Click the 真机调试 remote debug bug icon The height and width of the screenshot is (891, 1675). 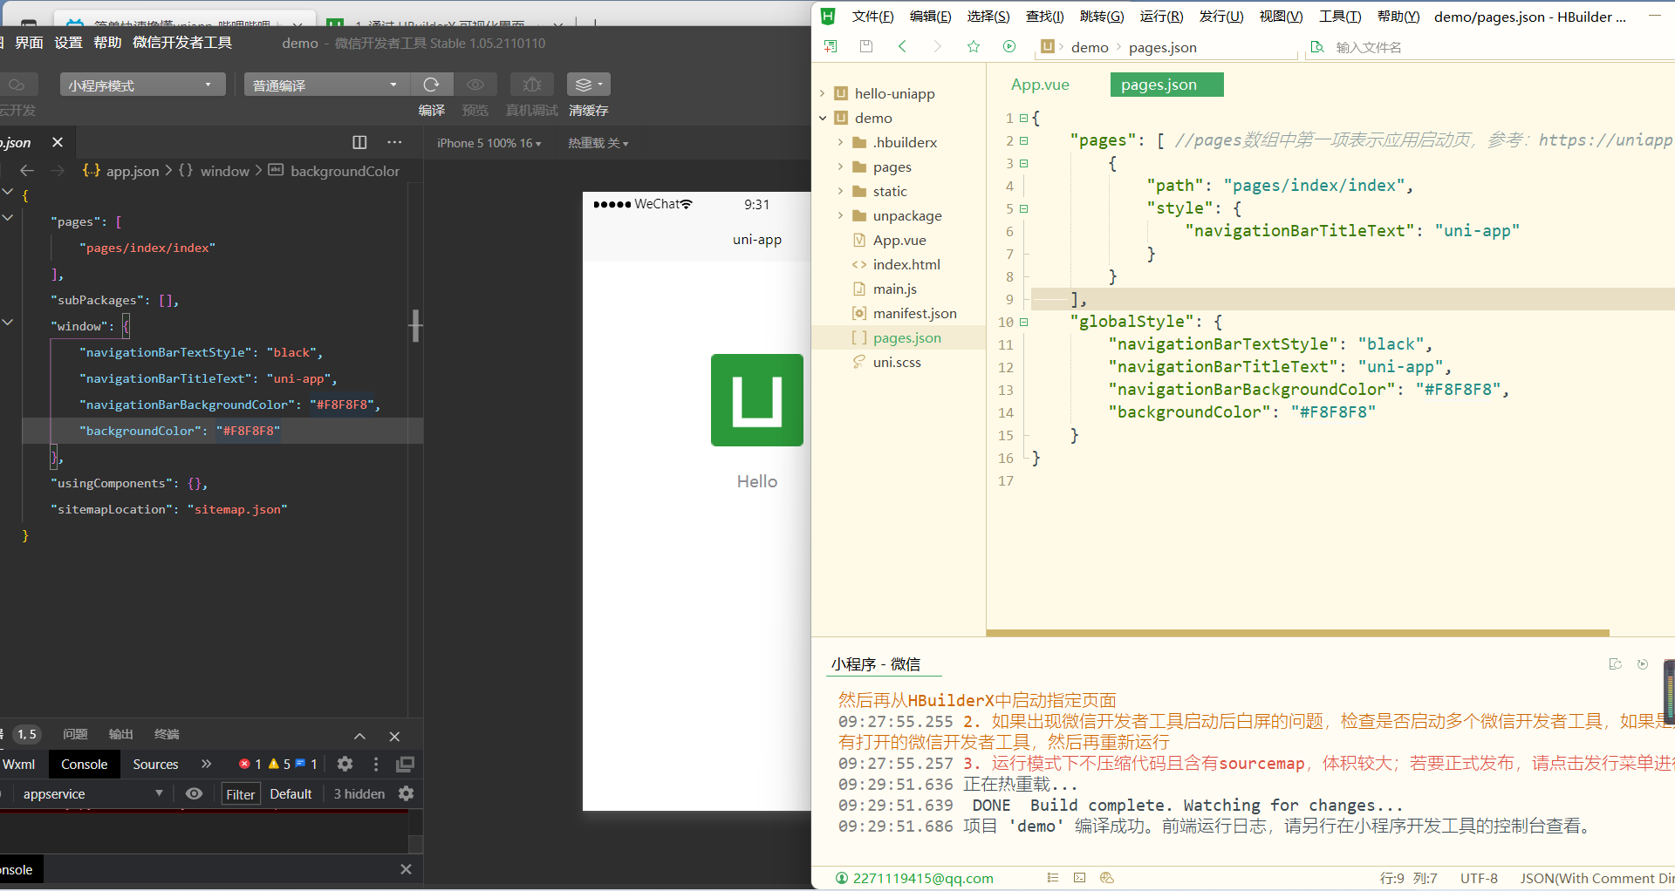[x=531, y=85]
